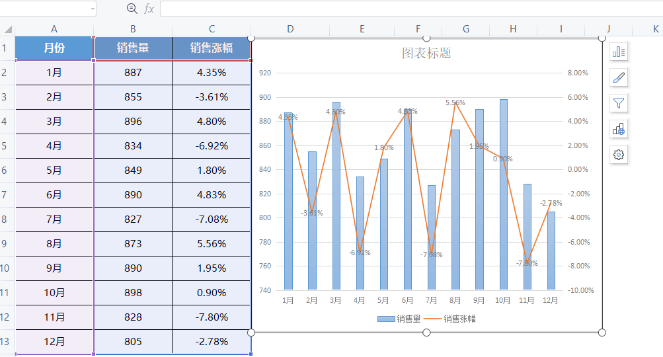Click the 月份 header cell

tap(54, 48)
